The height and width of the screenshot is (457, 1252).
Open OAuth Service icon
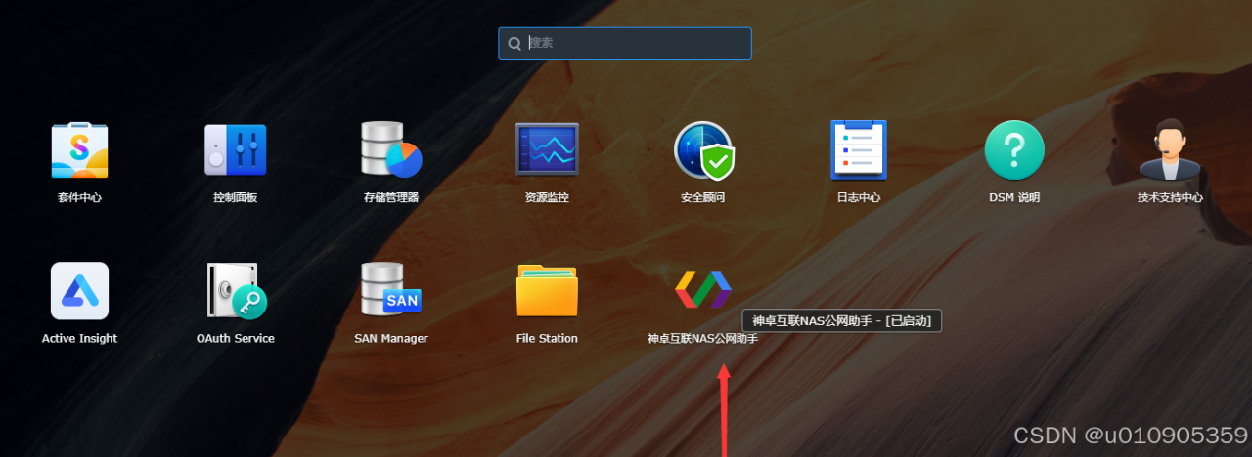coord(235,291)
